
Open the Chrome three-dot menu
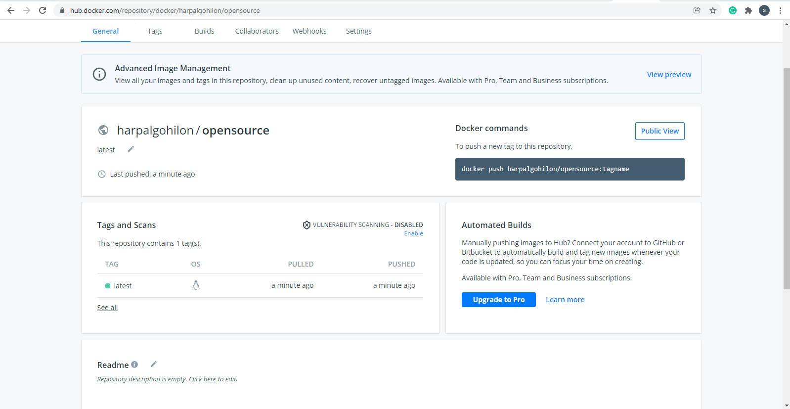click(x=780, y=10)
